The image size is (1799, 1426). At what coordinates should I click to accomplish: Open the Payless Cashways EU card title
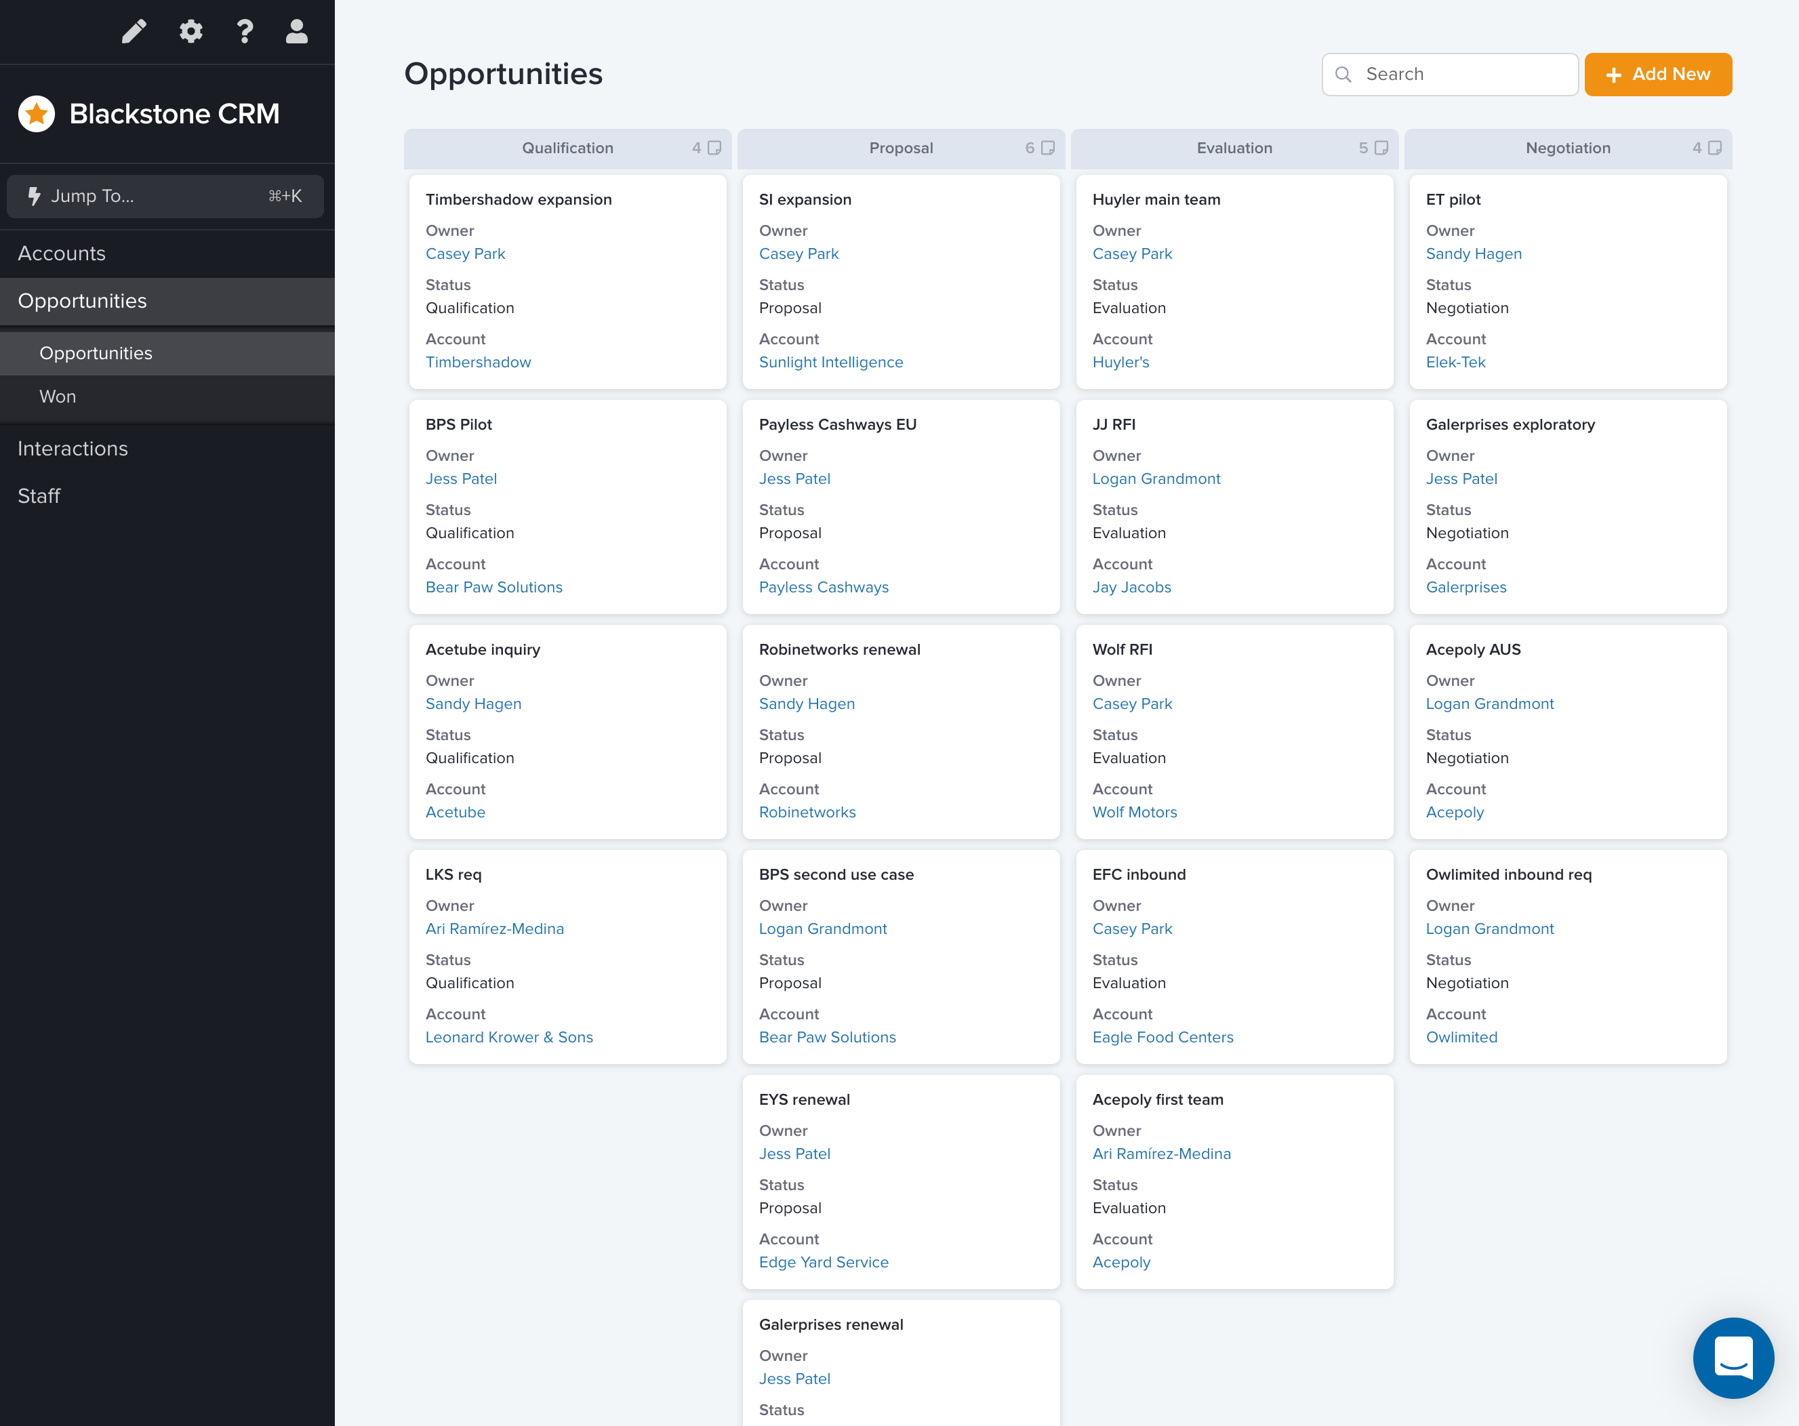[x=838, y=425]
